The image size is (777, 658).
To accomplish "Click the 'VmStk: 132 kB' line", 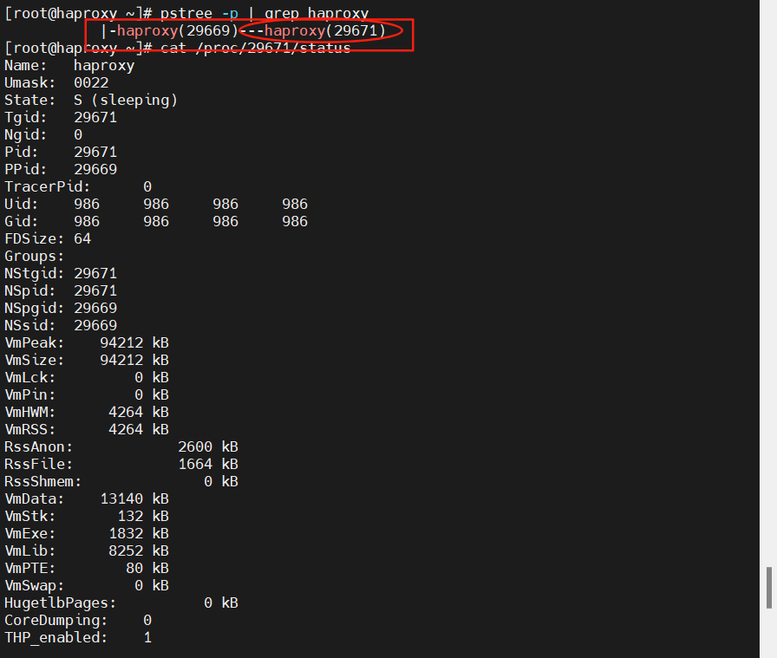I will [x=87, y=517].
